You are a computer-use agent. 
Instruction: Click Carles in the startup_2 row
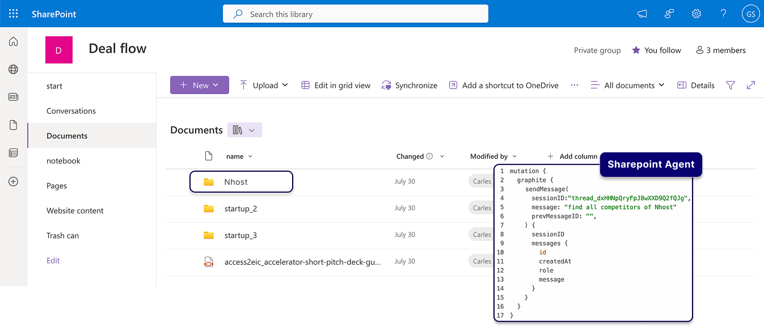(481, 208)
